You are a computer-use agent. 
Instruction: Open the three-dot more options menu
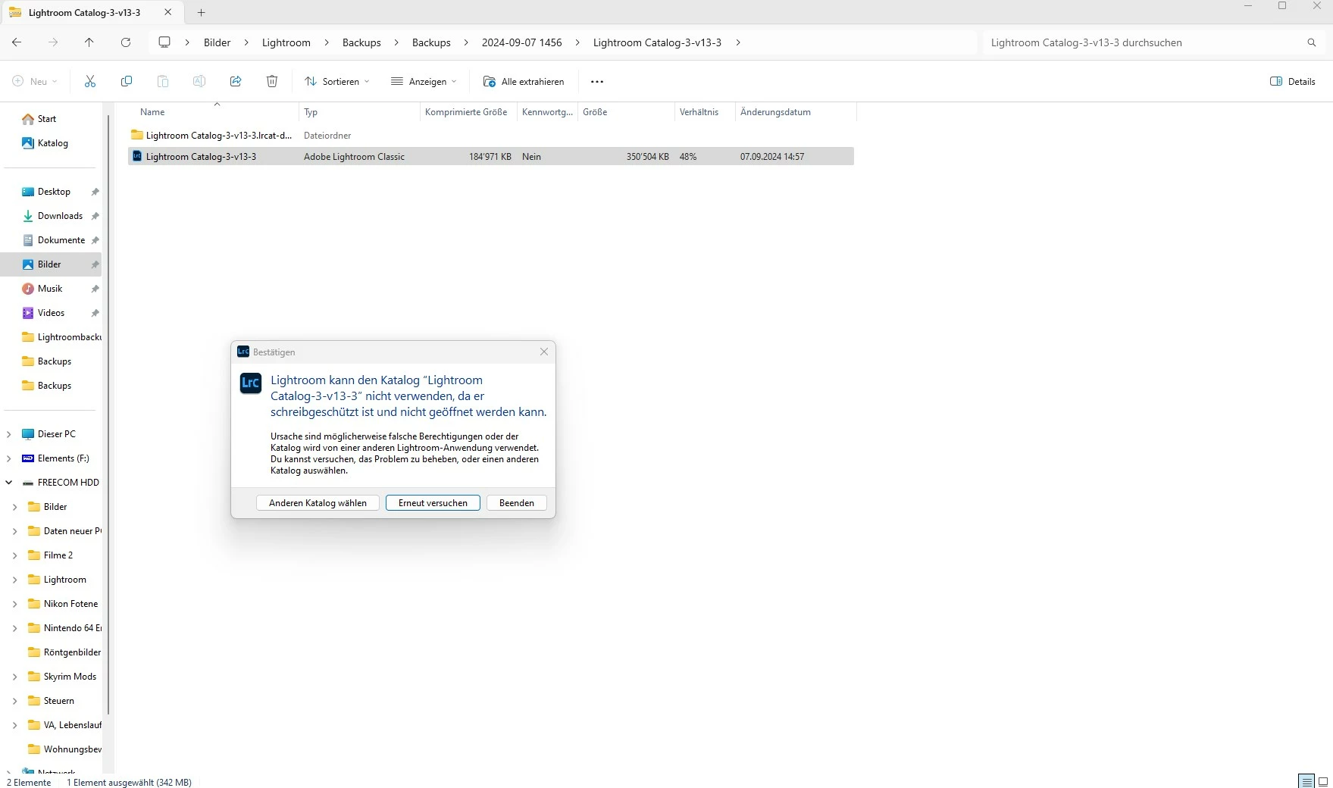(597, 82)
